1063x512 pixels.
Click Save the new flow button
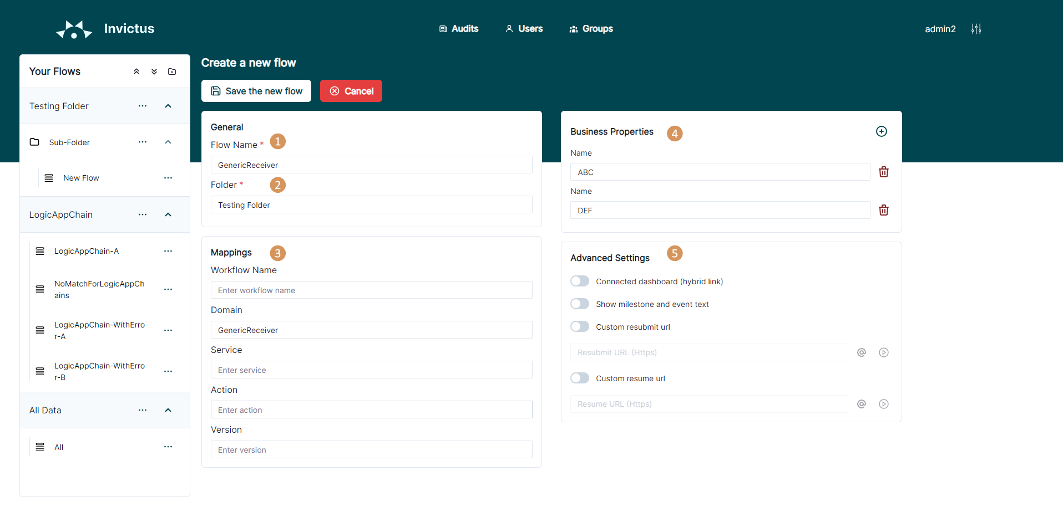coord(256,91)
